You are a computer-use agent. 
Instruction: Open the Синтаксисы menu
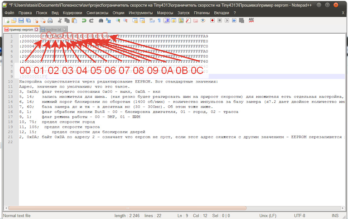pyautogui.click(x=97, y=13)
